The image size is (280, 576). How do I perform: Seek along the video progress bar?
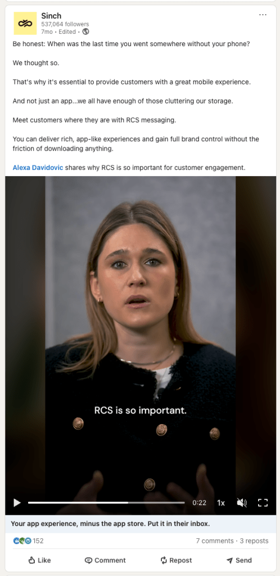click(106, 502)
